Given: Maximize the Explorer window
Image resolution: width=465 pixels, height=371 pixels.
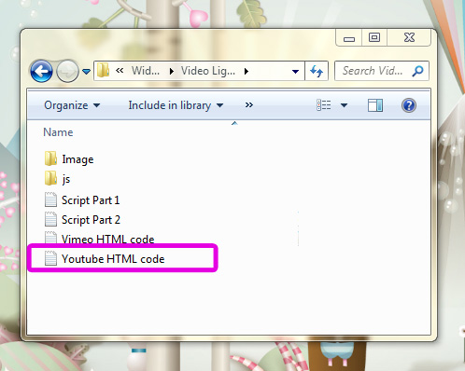Looking at the screenshot, I should click(374, 37).
